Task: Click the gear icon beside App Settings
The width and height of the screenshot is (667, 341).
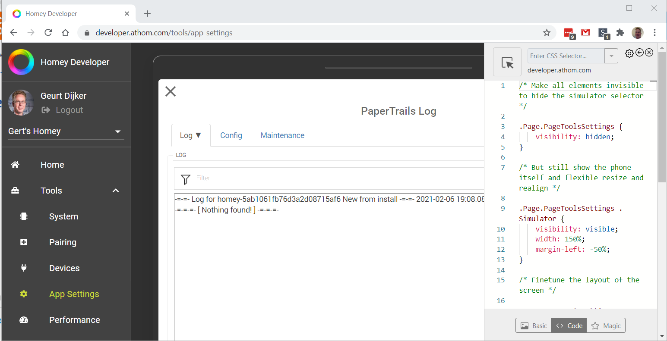Action: [x=24, y=294]
